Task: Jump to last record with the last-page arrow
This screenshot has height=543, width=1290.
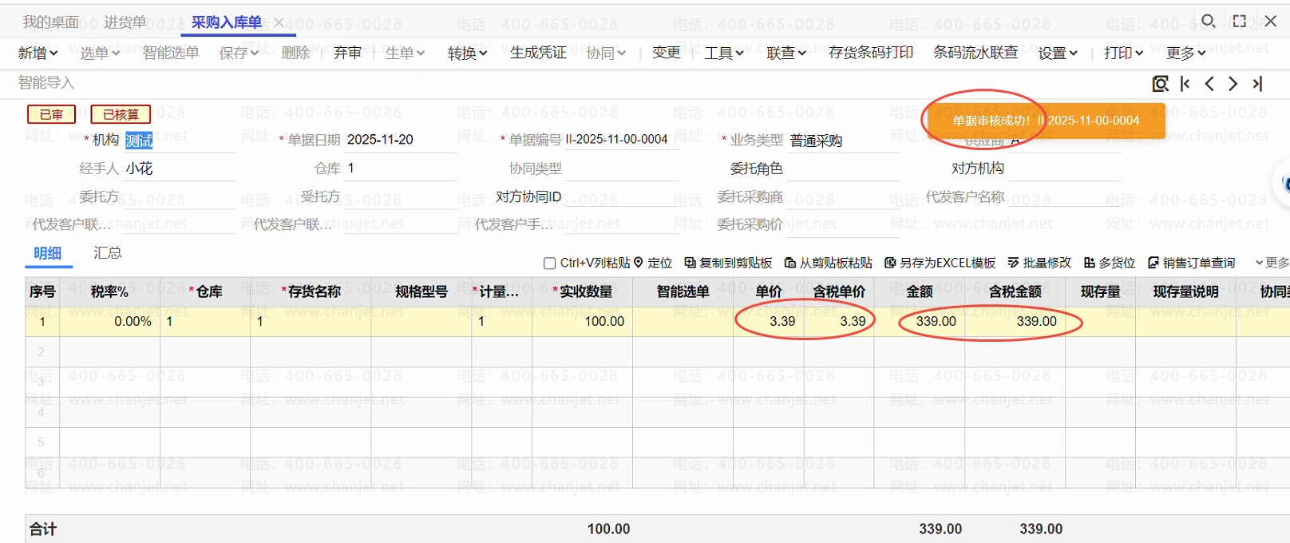Action: pos(1258,84)
